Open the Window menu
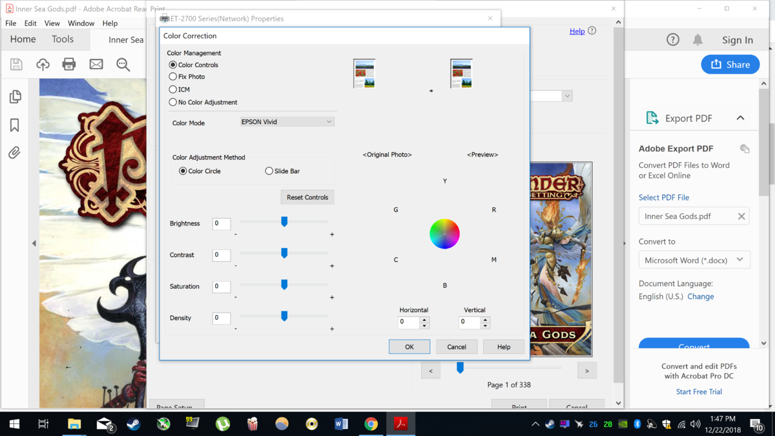Image resolution: width=775 pixels, height=436 pixels. pyautogui.click(x=81, y=23)
